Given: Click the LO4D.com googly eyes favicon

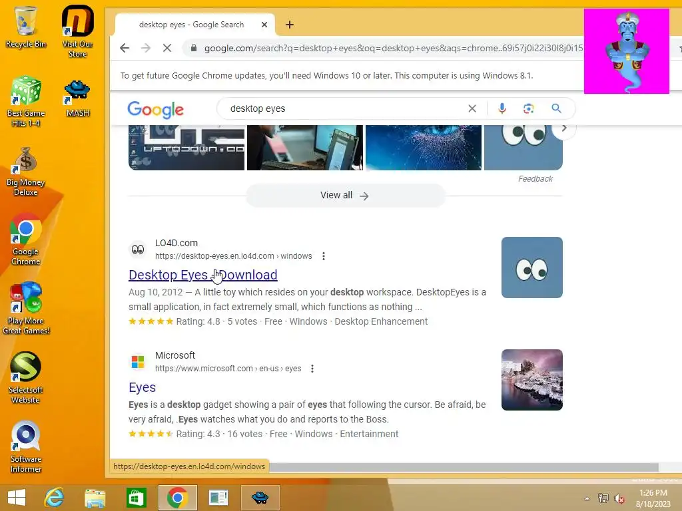Looking at the screenshot, I should (x=138, y=250).
